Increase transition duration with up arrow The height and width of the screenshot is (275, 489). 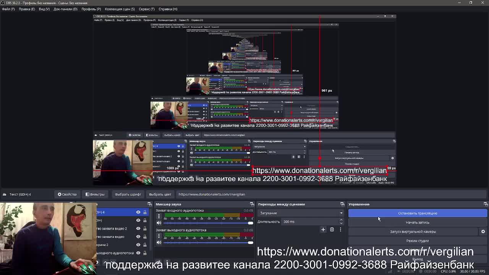click(341, 220)
